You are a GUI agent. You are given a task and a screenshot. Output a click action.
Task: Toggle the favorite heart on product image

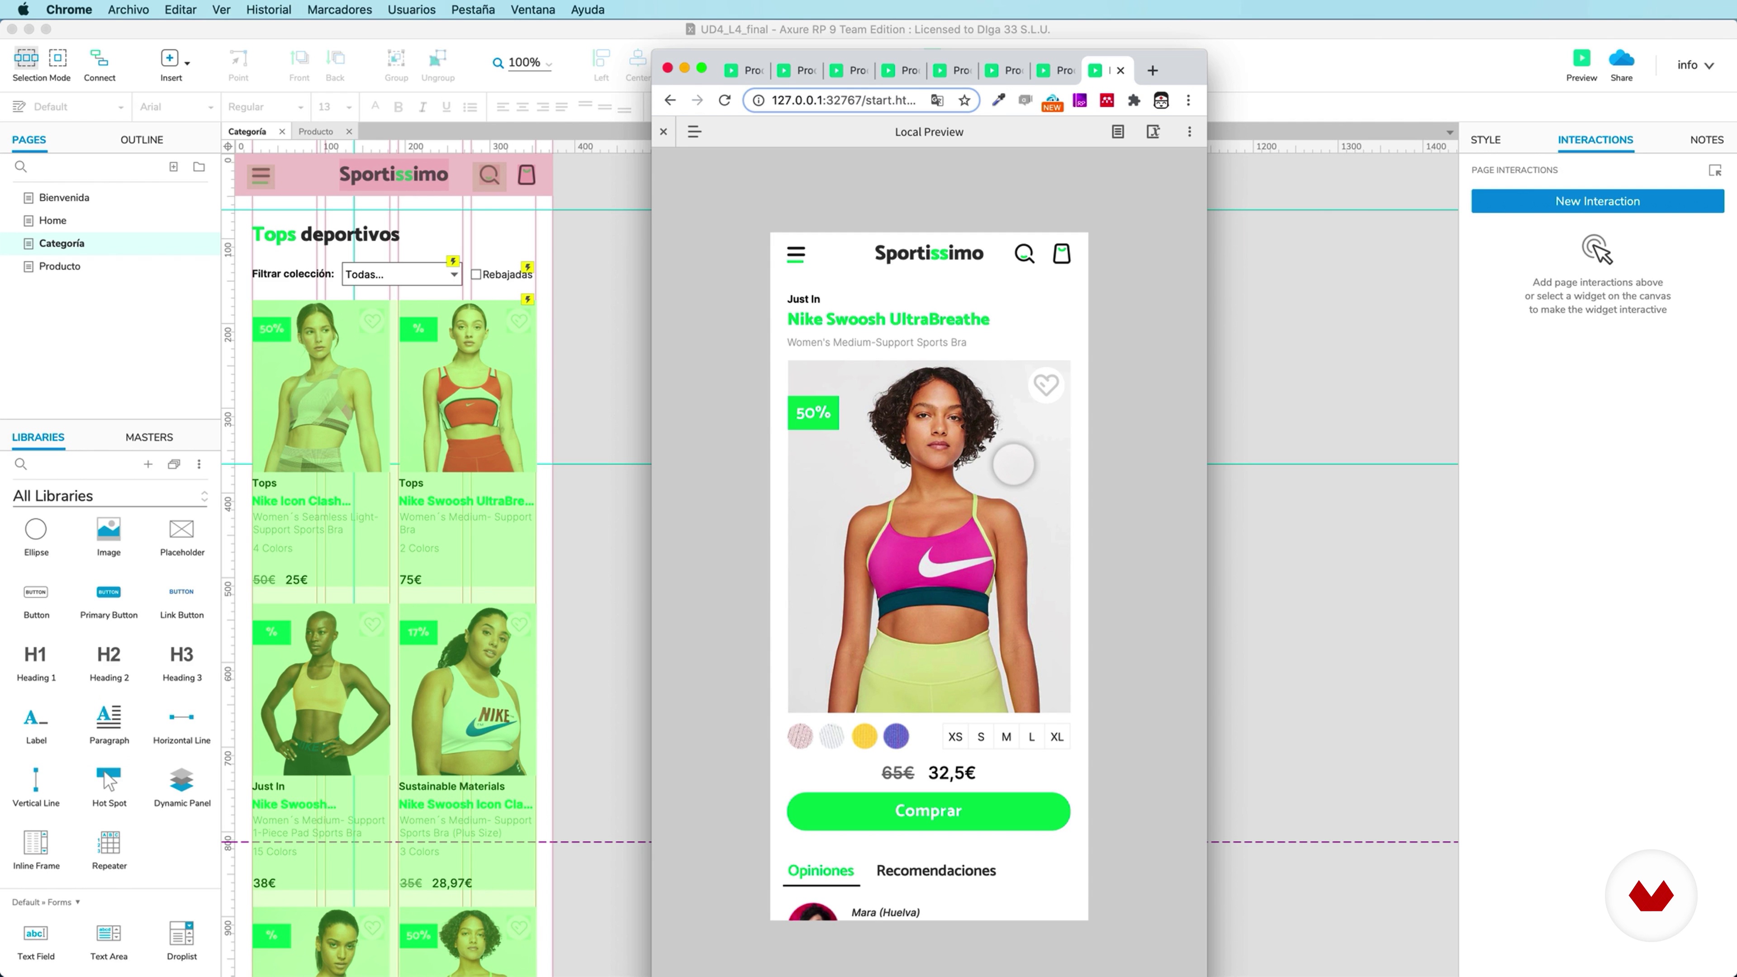click(x=1046, y=385)
